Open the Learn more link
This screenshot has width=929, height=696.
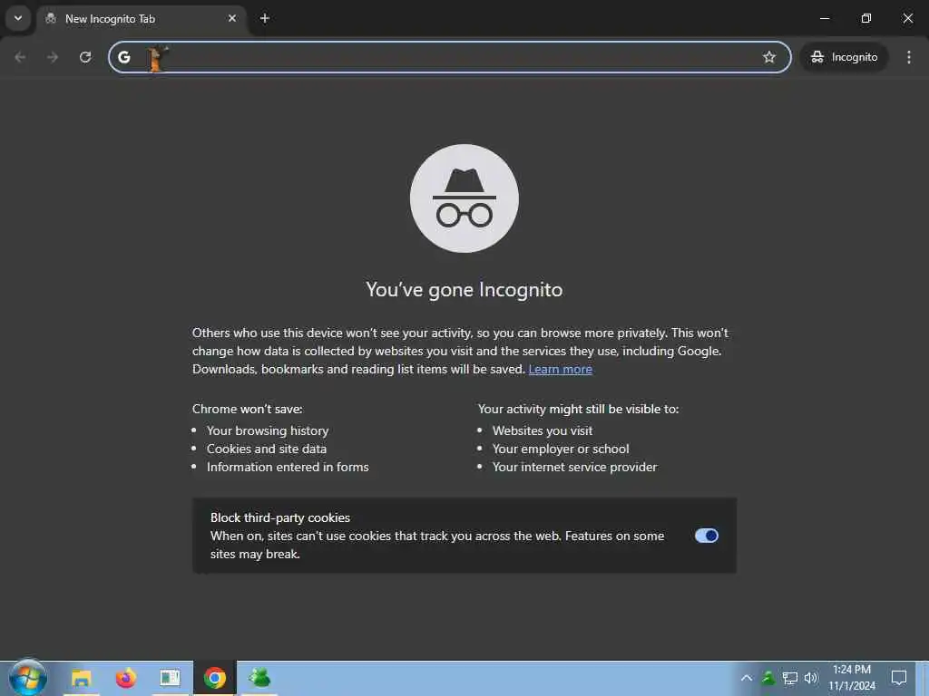[x=560, y=370]
